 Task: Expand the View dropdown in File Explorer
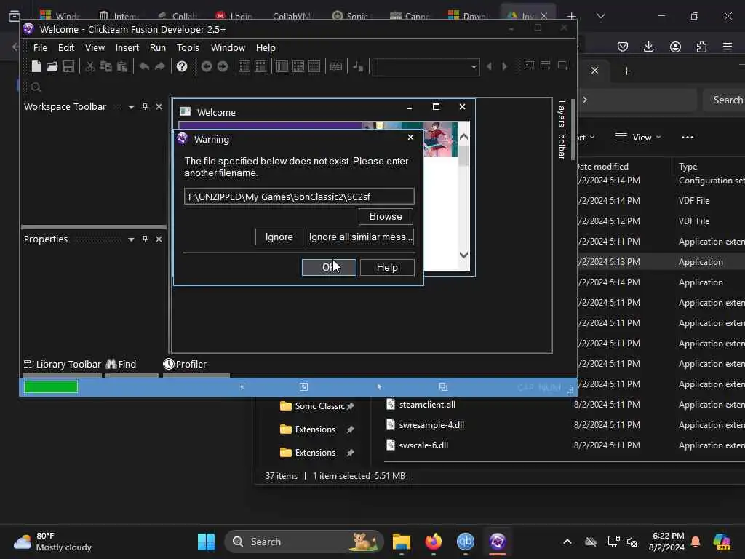point(637,138)
